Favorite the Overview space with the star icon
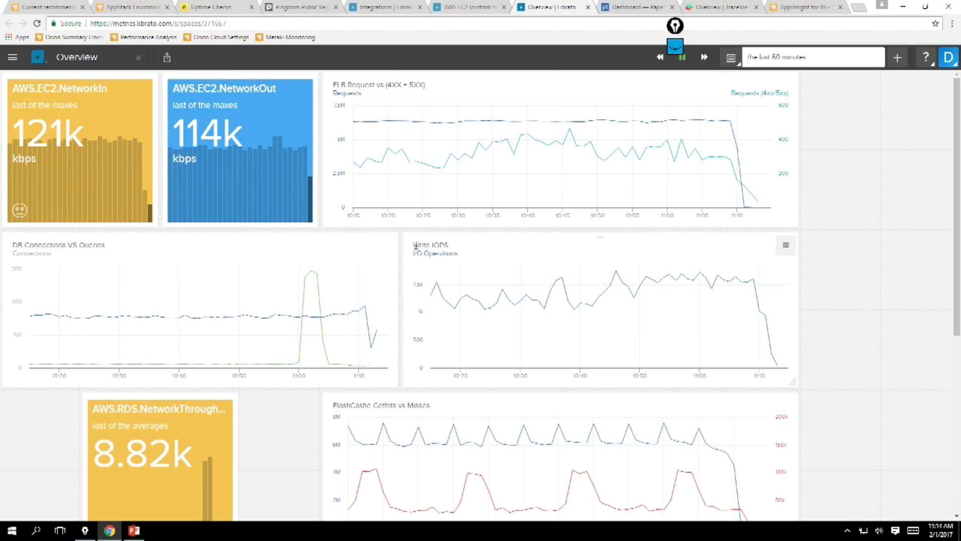Image resolution: width=961 pixels, height=541 pixels. (138, 58)
